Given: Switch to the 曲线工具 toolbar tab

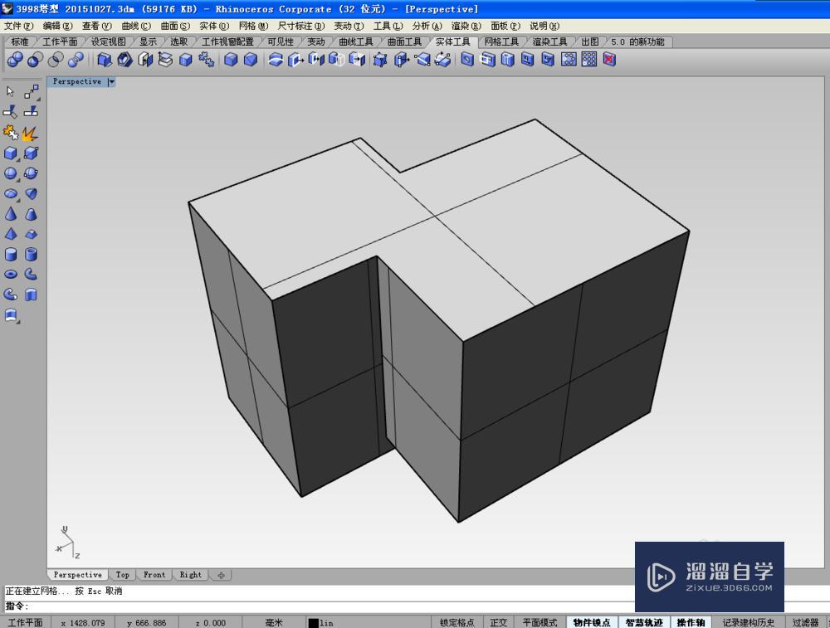Looking at the screenshot, I should (x=356, y=41).
